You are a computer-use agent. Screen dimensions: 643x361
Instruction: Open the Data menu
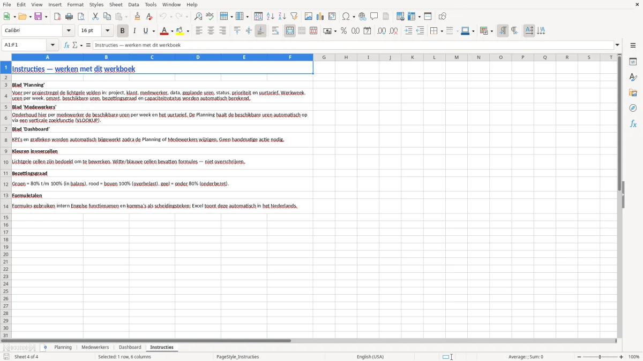click(133, 4)
